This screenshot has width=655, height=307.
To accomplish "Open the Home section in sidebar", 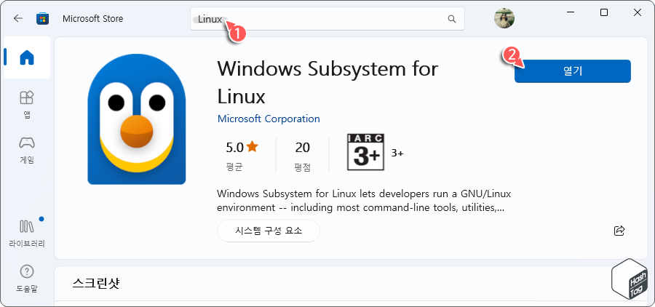I will point(27,57).
